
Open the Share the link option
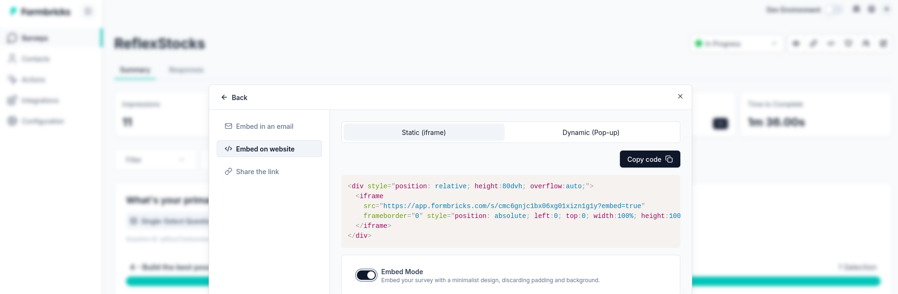click(x=269, y=172)
